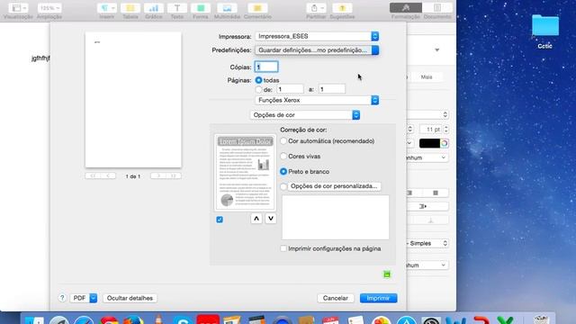Click the Imprimir button
Viewport: 576px width, 324px height.
(378, 298)
